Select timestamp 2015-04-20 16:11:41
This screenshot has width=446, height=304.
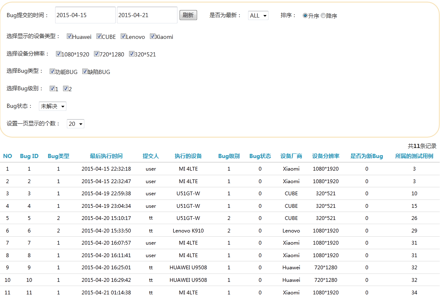[106, 255]
